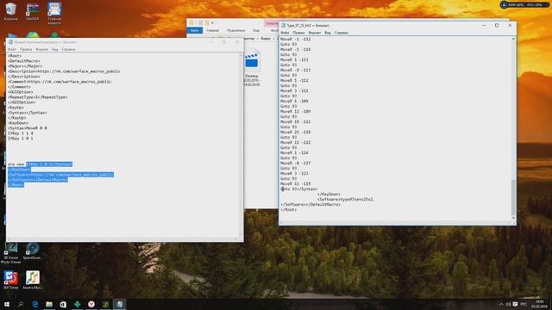Minimize the Type_97 Notepad window
This screenshot has height=310, width=552.
(484, 25)
